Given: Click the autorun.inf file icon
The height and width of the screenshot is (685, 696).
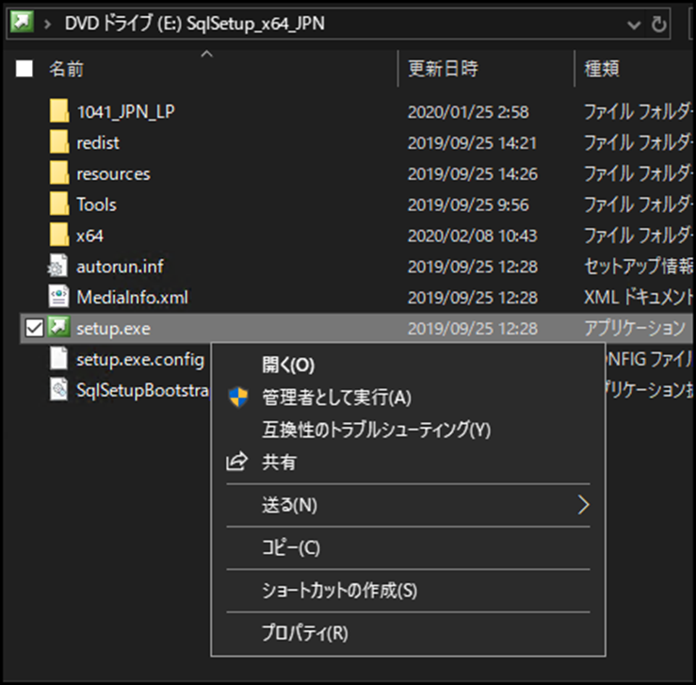Looking at the screenshot, I should (x=58, y=266).
